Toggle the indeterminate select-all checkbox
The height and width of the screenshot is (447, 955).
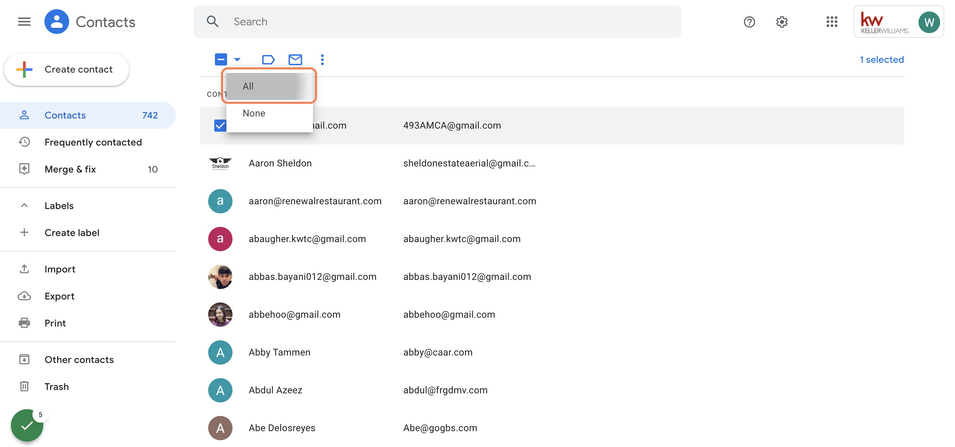tap(221, 59)
